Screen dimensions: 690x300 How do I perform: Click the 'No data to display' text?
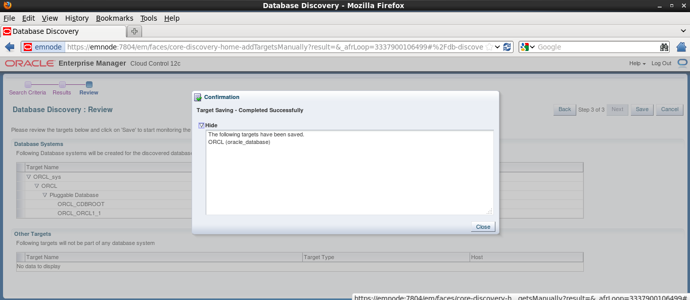(x=39, y=266)
